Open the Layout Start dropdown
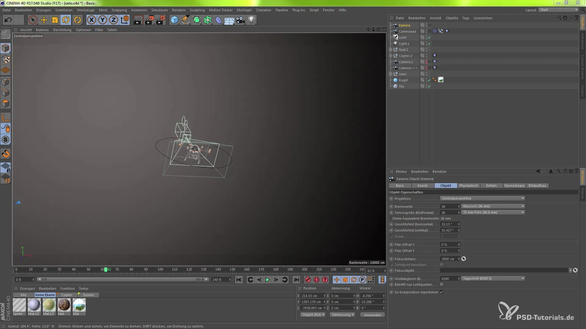The image size is (586, 329). point(559,10)
